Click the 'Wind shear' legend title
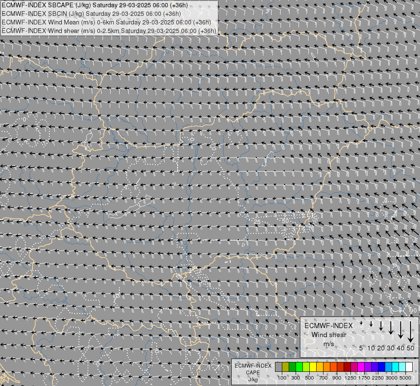 coord(329,335)
